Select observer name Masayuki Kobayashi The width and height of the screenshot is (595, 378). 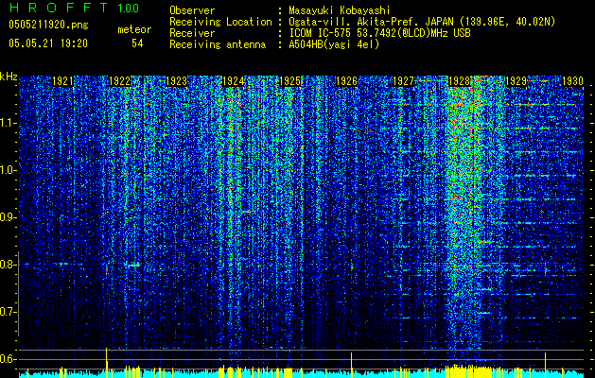(339, 11)
